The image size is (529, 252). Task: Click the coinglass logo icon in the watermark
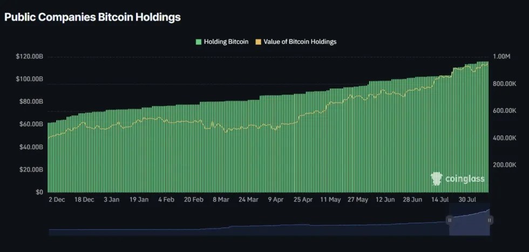(436, 179)
